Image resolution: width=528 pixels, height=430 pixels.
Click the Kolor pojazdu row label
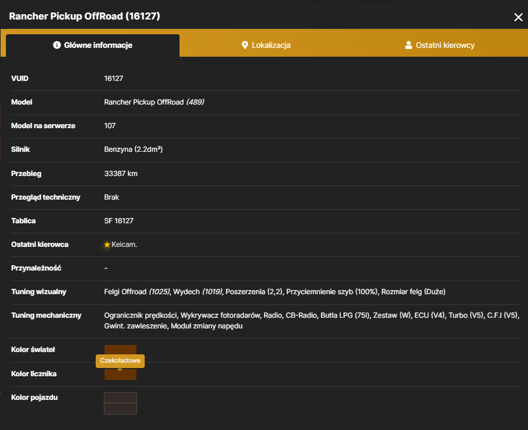click(34, 398)
